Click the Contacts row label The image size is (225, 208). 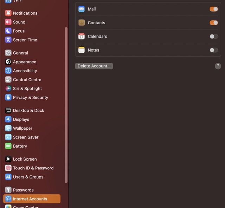point(96,23)
